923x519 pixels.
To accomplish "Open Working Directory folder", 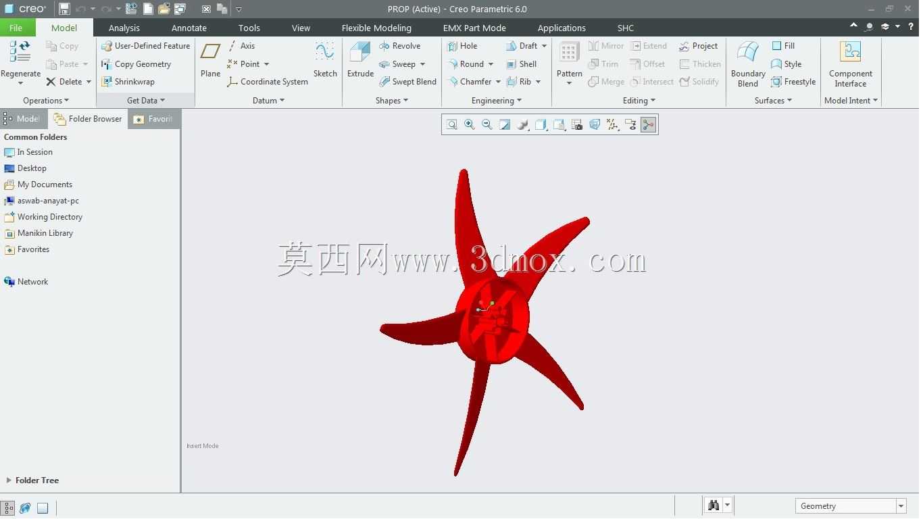I will (x=43, y=217).
